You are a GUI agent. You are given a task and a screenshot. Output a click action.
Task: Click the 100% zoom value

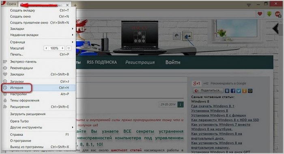54,48
